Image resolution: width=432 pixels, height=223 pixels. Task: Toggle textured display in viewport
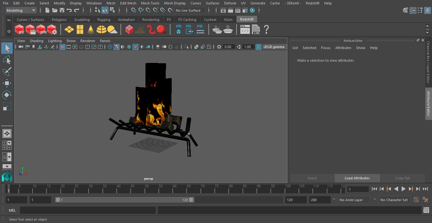[135, 47]
